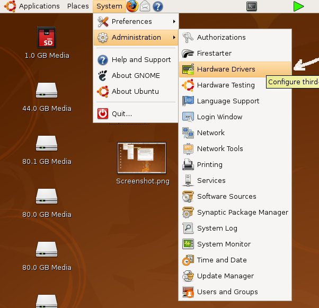The height and width of the screenshot is (308, 319).
Task: Select the 80.1 GB Media drive icon
Action: [x=47, y=143]
